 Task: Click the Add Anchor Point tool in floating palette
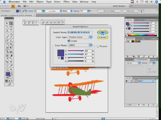(x=29, y=23)
